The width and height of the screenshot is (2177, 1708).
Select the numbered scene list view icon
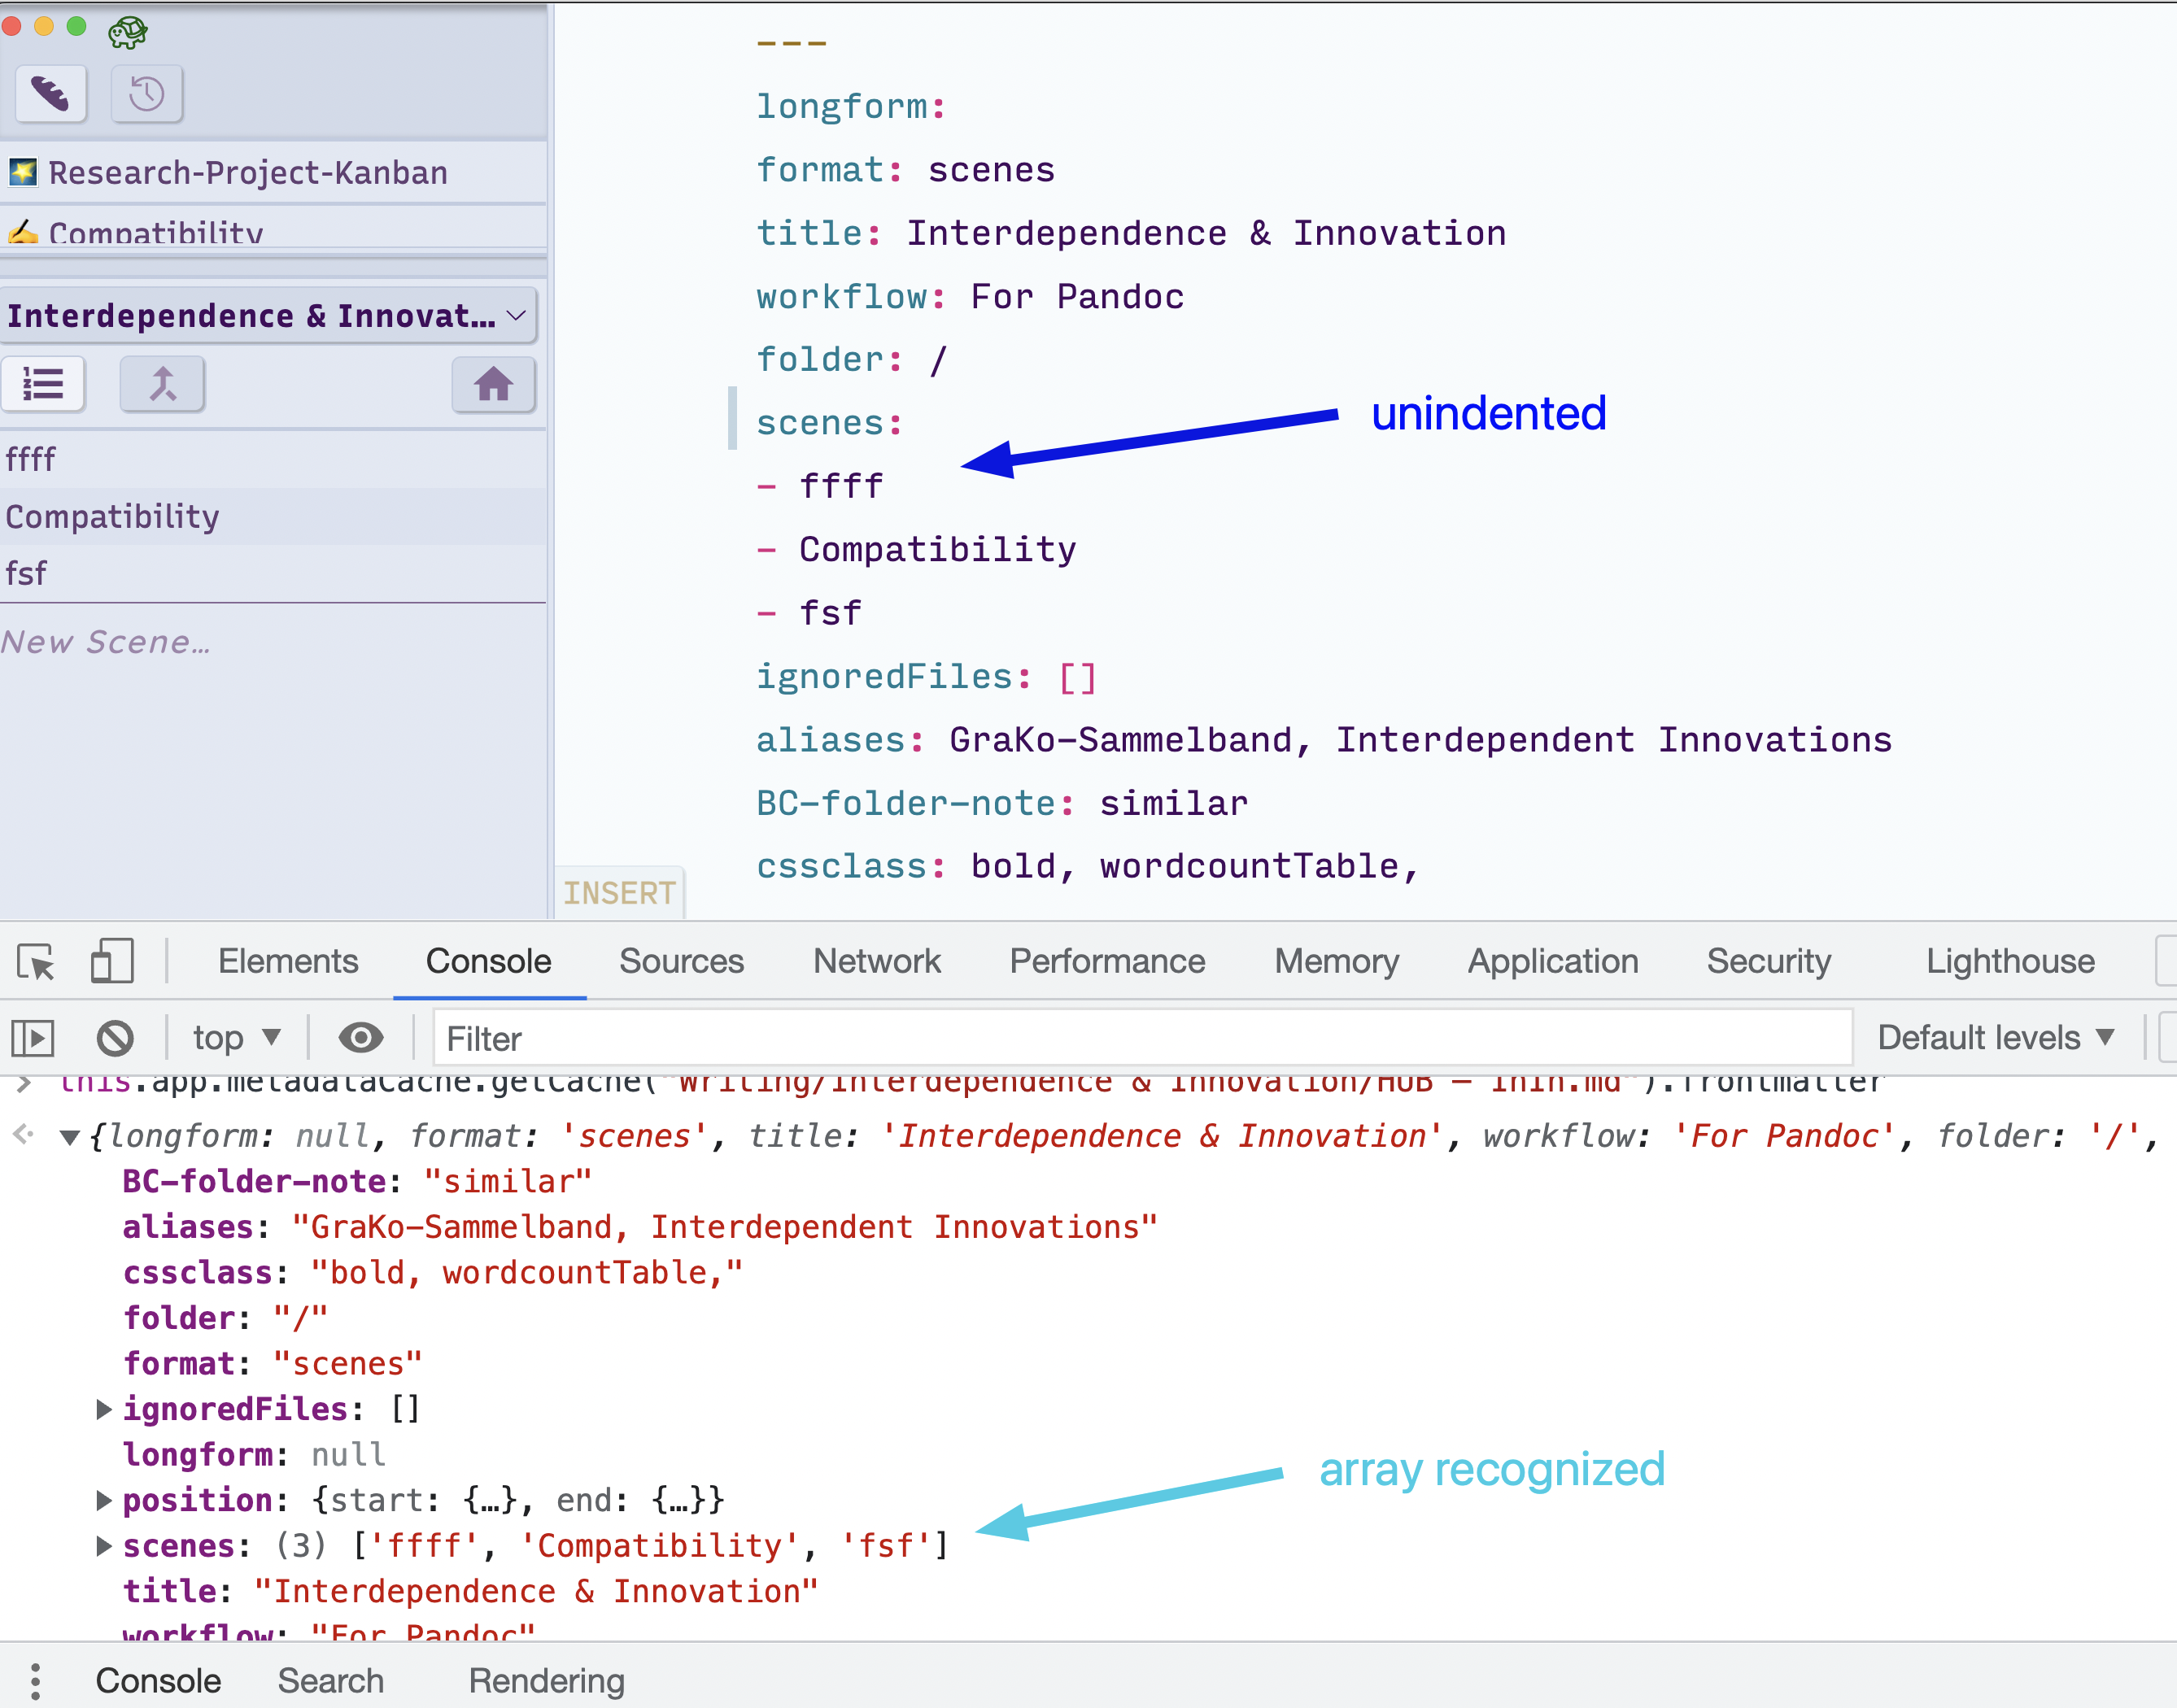point(43,384)
